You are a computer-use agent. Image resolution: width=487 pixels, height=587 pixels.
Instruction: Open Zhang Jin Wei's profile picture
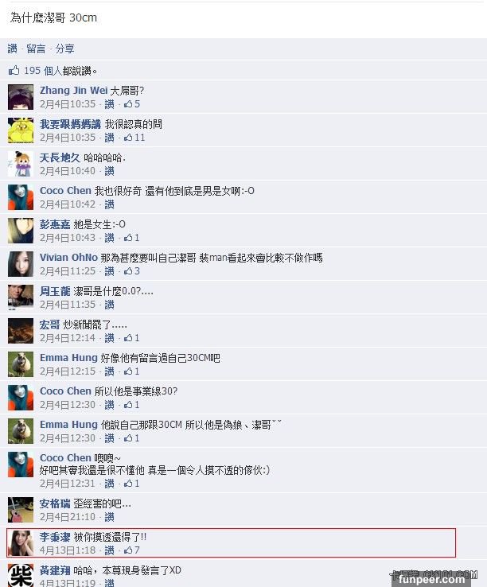click(x=21, y=97)
